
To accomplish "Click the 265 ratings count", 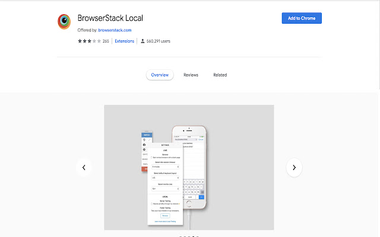I will tap(106, 41).
